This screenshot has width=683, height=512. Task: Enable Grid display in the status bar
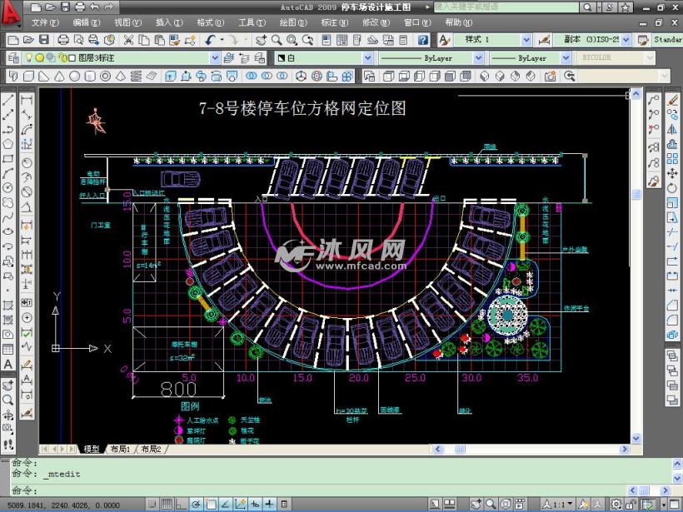point(166,503)
